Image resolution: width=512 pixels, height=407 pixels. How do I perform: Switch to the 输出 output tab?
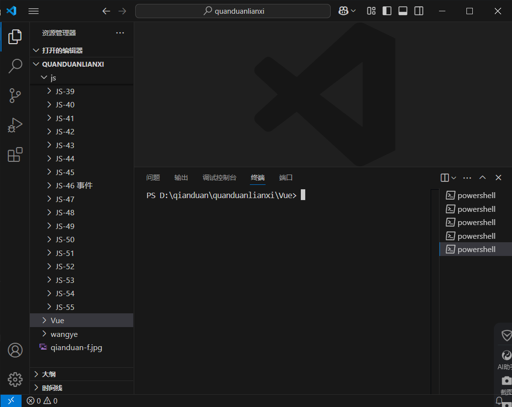(181, 178)
